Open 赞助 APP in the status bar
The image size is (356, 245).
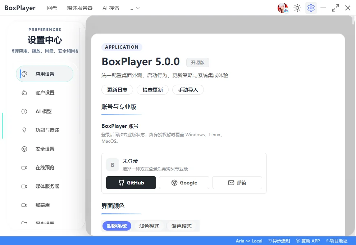click(308, 241)
